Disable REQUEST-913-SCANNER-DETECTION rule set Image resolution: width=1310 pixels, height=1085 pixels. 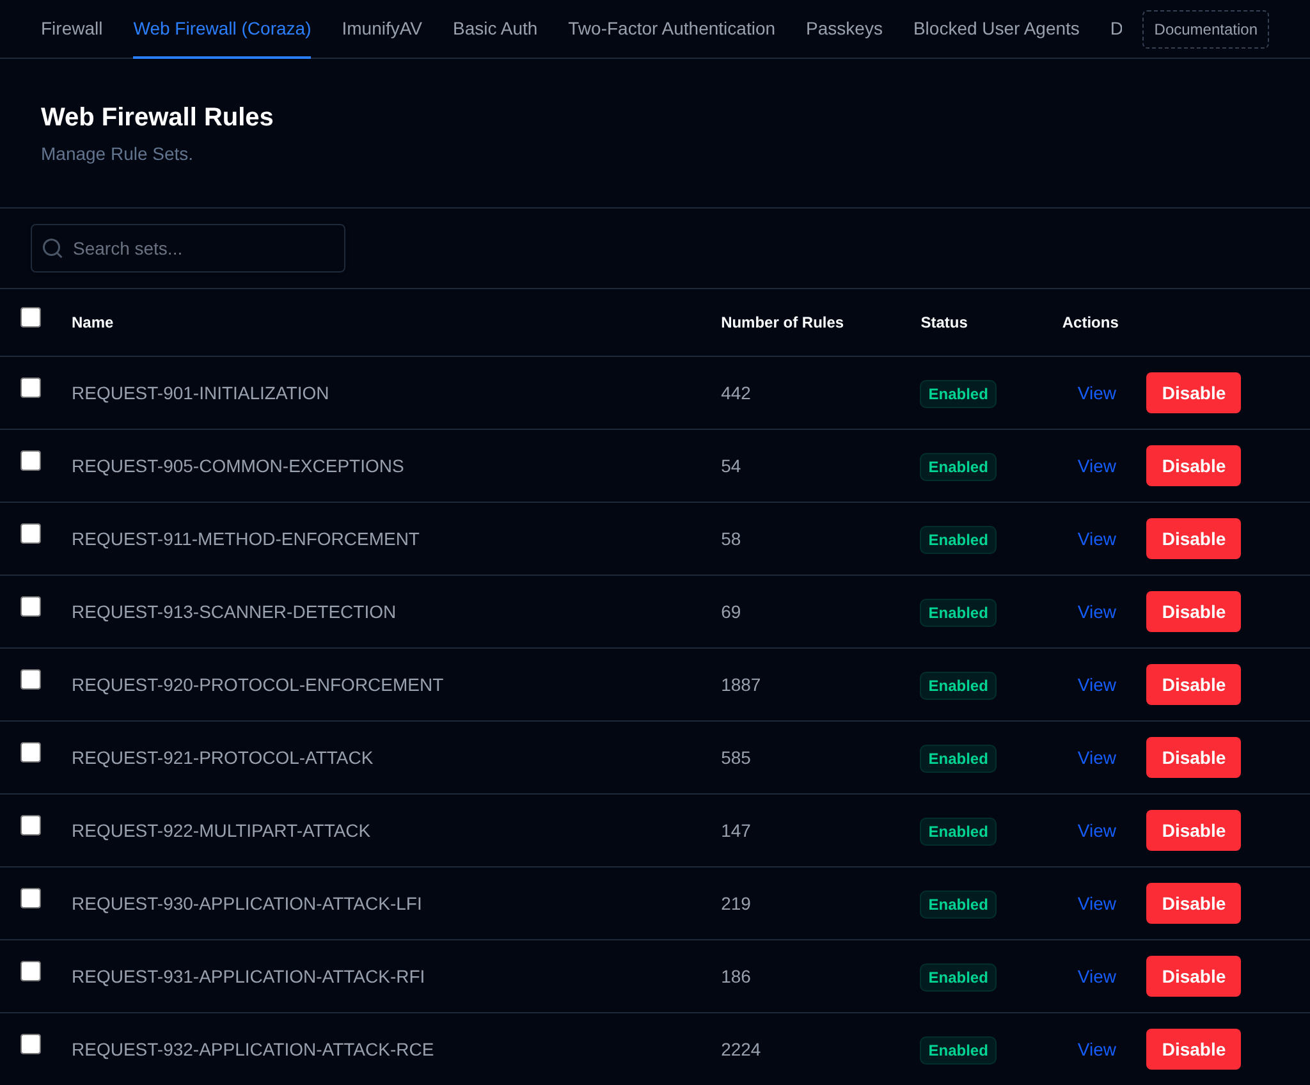pos(1194,612)
